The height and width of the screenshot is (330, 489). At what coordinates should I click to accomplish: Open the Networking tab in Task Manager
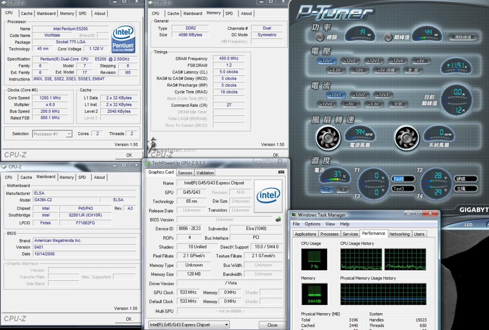coord(399,234)
